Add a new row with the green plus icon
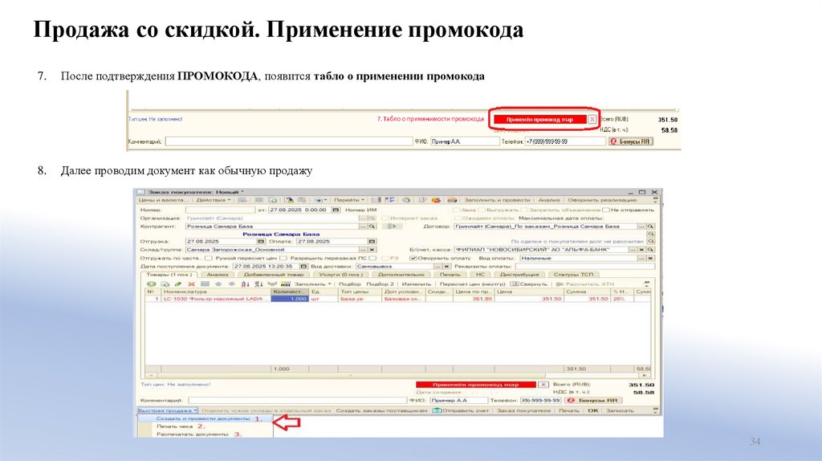Viewport: 822px width, 461px height. (152, 284)
